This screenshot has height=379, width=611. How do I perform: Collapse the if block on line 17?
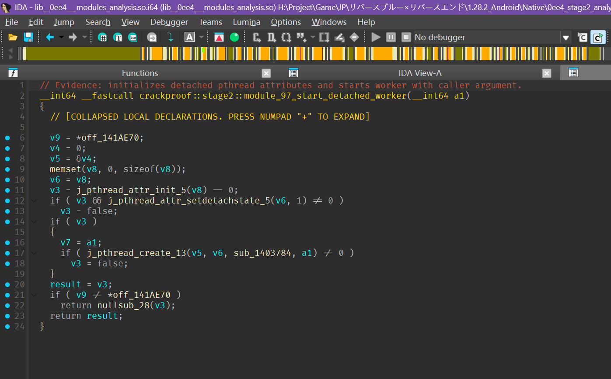34,253
